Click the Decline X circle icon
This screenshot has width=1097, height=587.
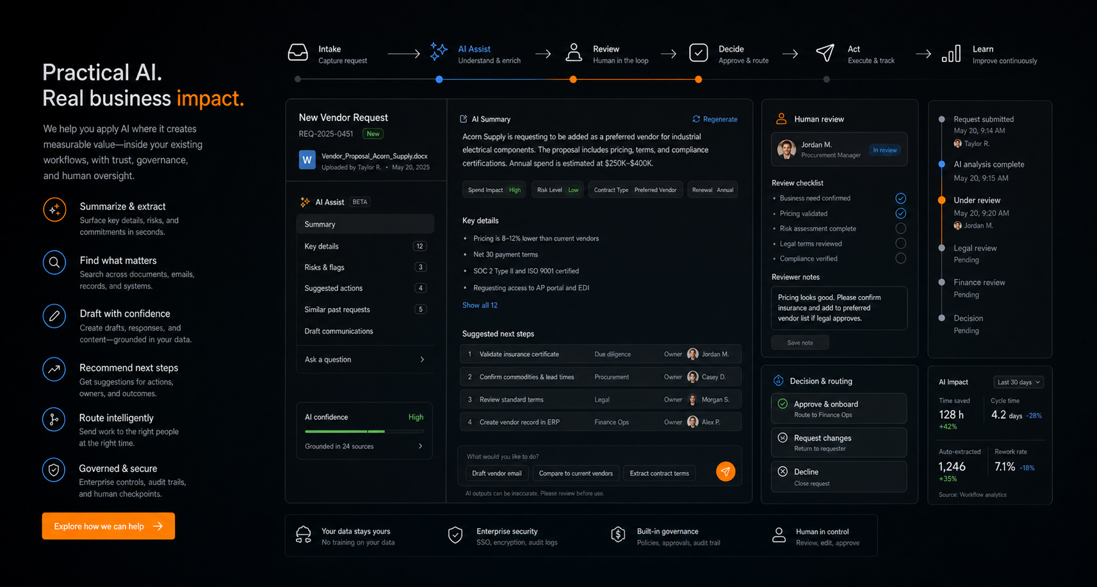click(x=783, y=471)
